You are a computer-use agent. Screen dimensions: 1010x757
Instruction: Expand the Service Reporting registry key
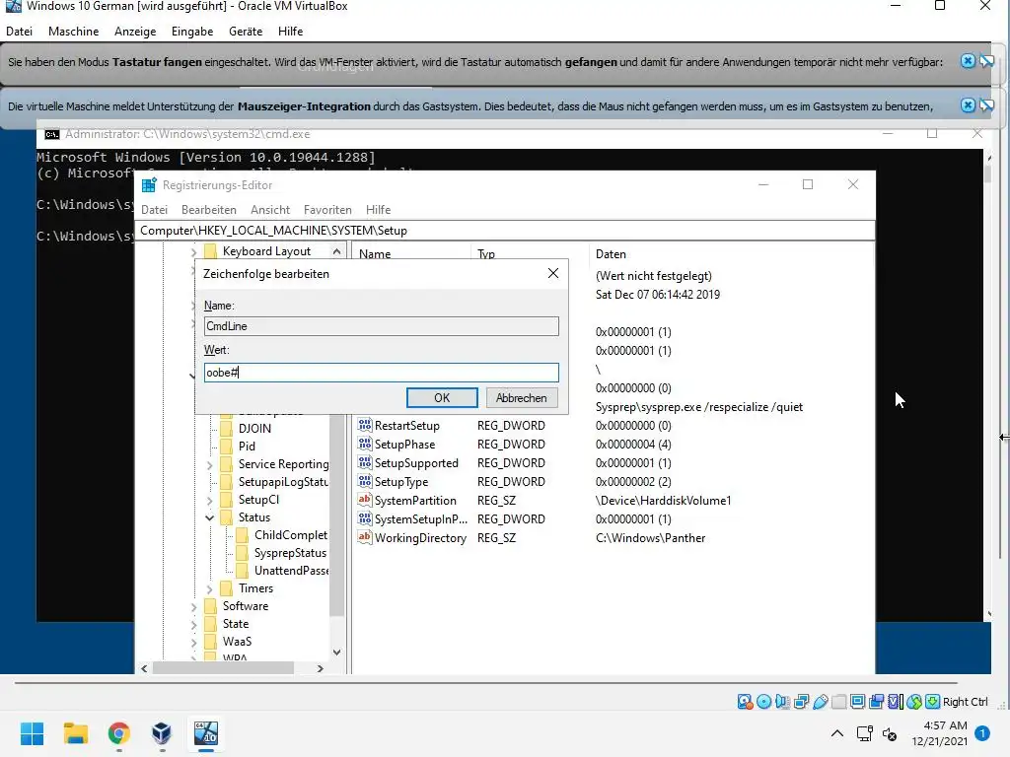[x=209, y=465]
